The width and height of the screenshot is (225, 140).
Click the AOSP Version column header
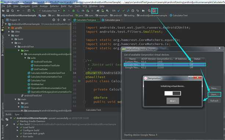(x=148, y=59)
